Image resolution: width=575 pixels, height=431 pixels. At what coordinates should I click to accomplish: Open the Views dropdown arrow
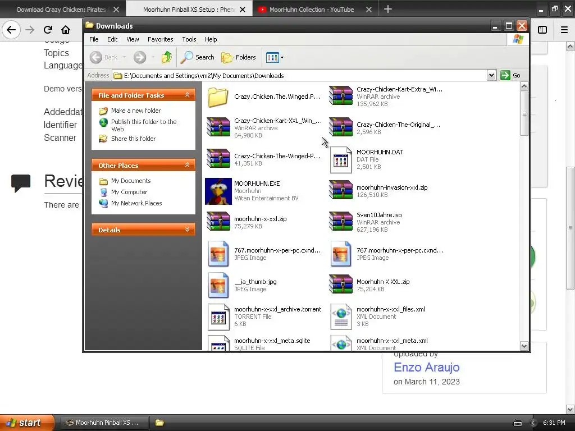click(282, 58)
